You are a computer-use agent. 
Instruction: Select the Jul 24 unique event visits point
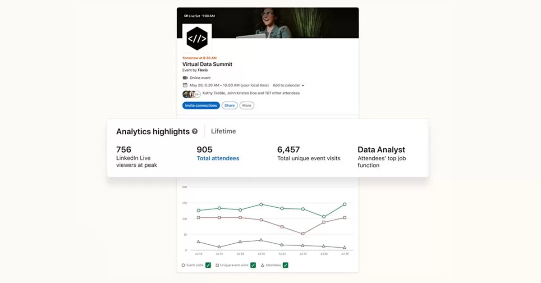pos(303,234)
